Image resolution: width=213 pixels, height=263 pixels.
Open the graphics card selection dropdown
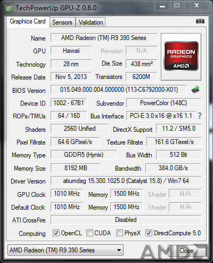(x=65, y=250)
